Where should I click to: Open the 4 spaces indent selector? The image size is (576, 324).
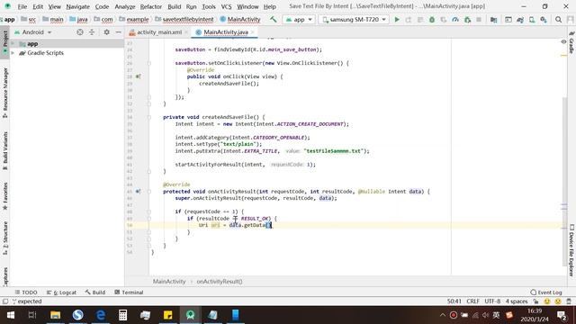point(516,301)
